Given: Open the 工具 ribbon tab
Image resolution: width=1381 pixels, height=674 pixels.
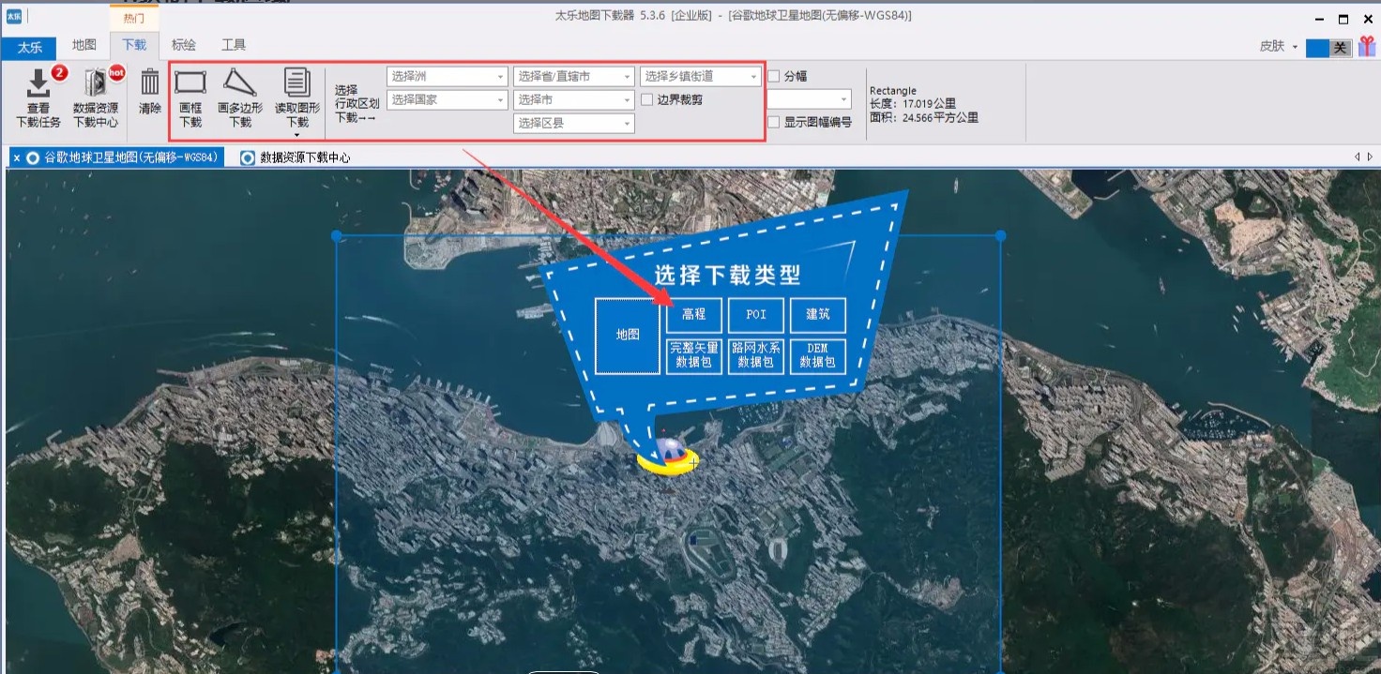Looking at the screenshot, I should pyautogui.click(x=234, y=45).
